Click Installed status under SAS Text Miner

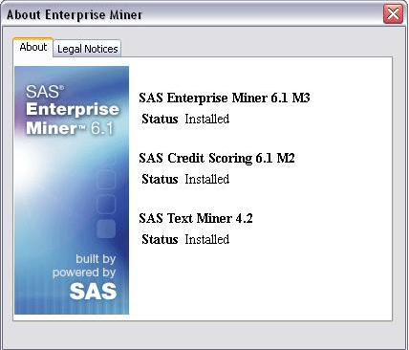point(207,239)
